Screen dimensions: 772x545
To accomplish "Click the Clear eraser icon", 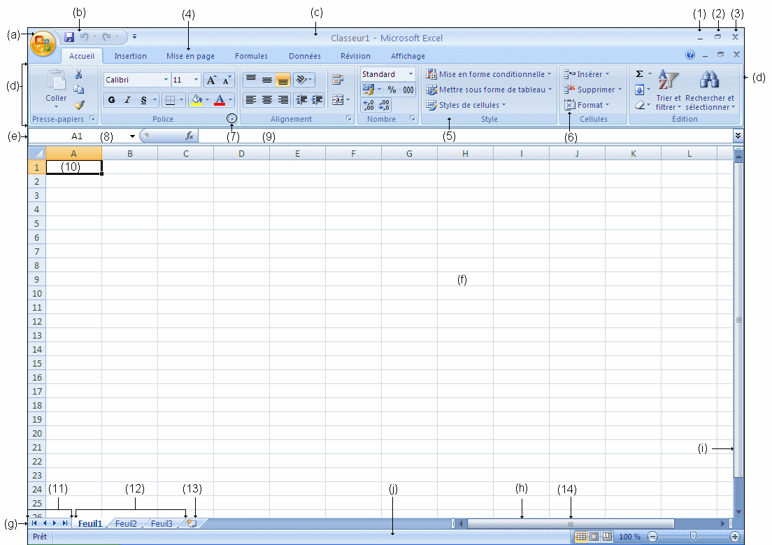I will click(640, 105).
